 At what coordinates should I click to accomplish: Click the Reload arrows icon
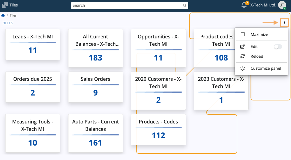(243, 56)
